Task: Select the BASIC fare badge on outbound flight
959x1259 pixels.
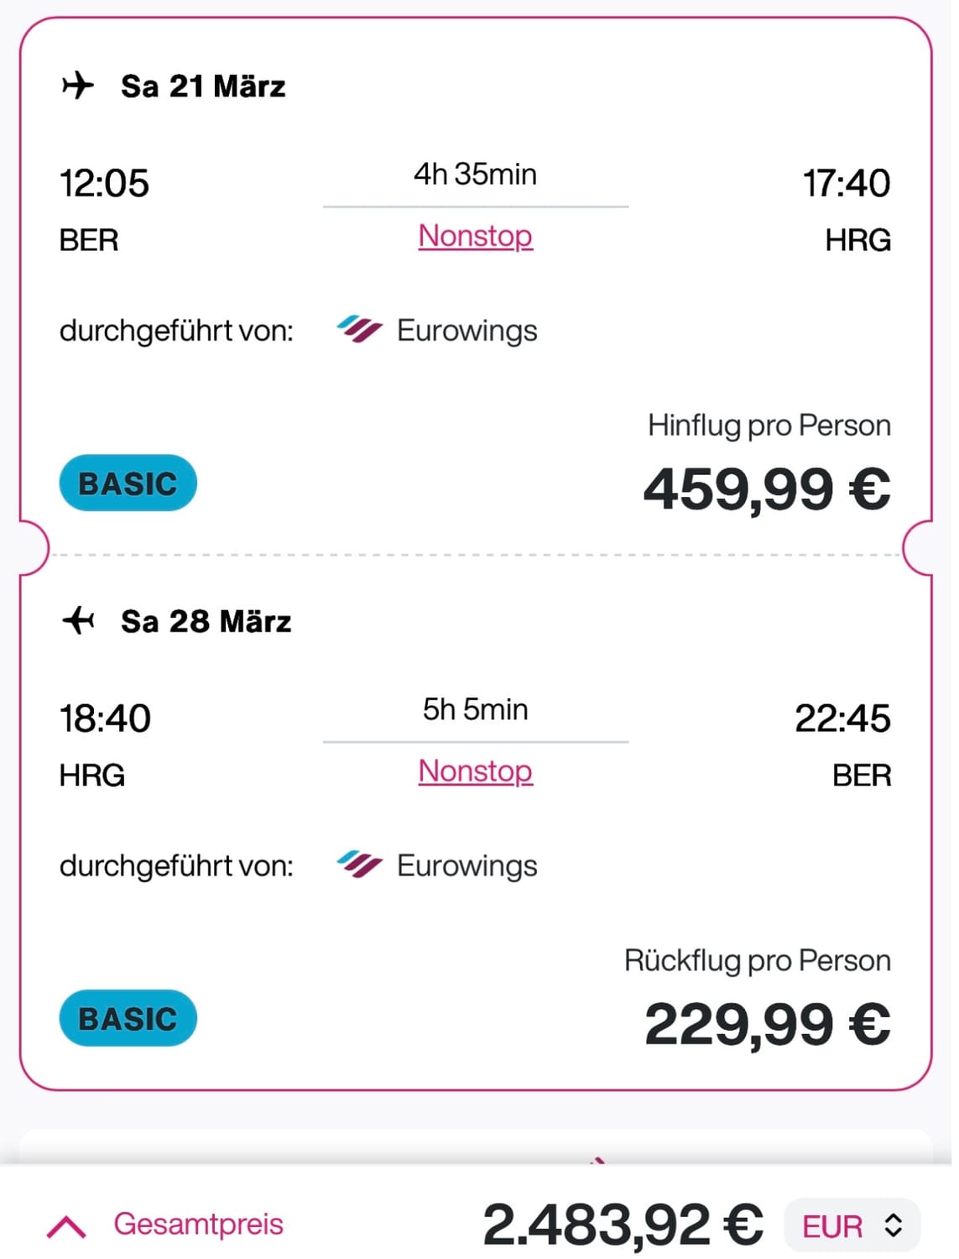Action: point(128,483)
